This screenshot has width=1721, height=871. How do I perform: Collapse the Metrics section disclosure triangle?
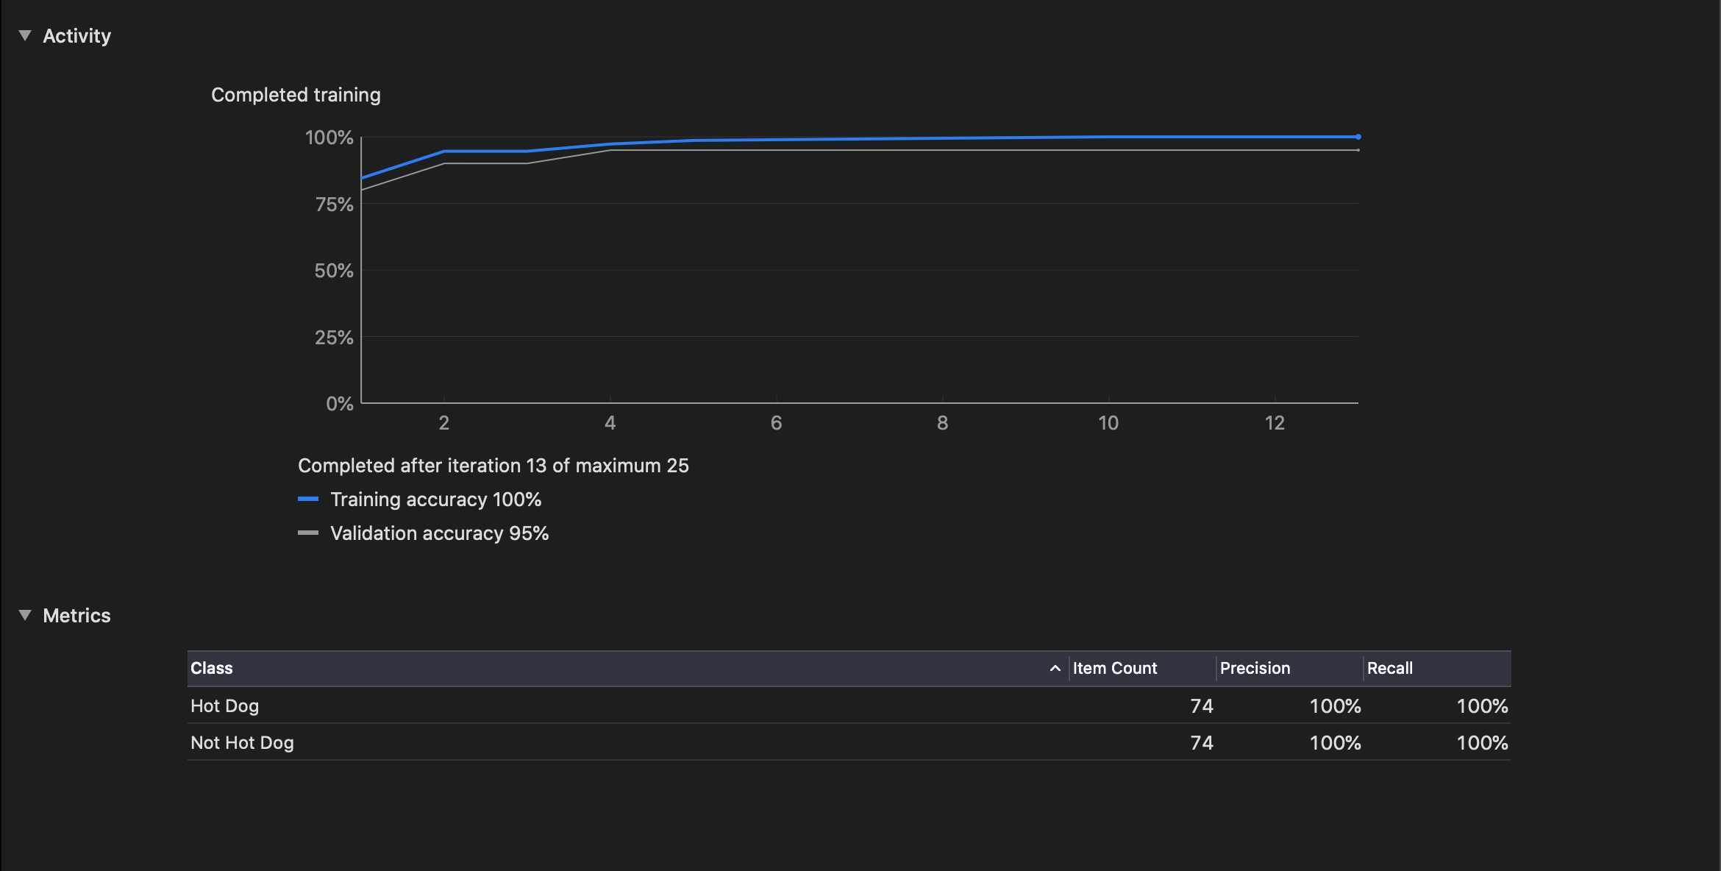[25, 615]
